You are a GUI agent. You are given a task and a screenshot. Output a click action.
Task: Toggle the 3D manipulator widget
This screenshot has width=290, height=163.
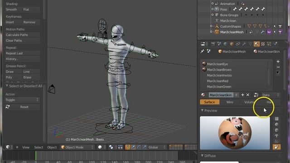[x=128, y=147]
